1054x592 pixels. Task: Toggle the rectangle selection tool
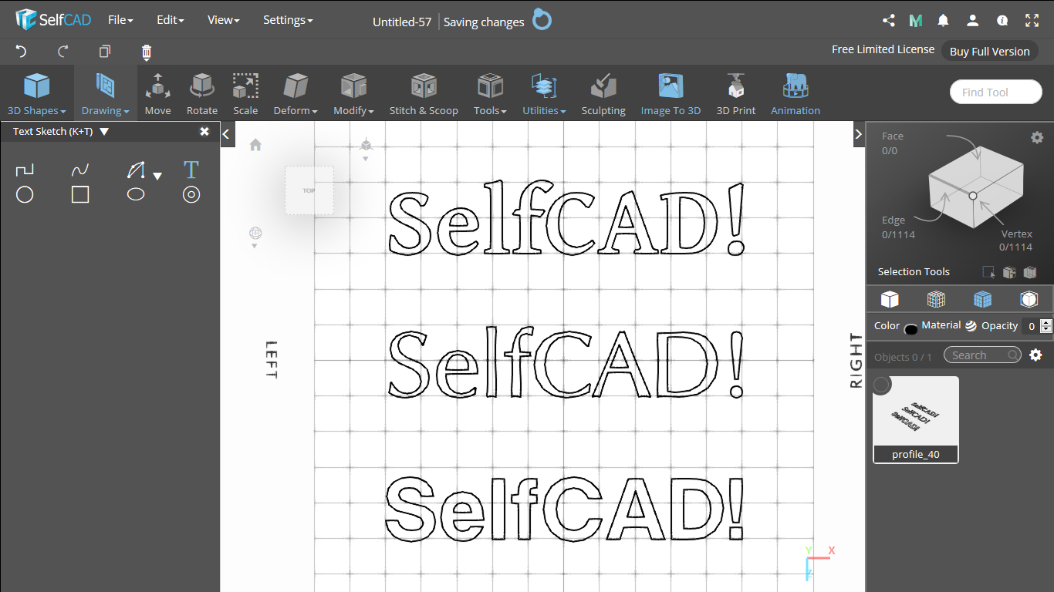click(x=988, y=272)
